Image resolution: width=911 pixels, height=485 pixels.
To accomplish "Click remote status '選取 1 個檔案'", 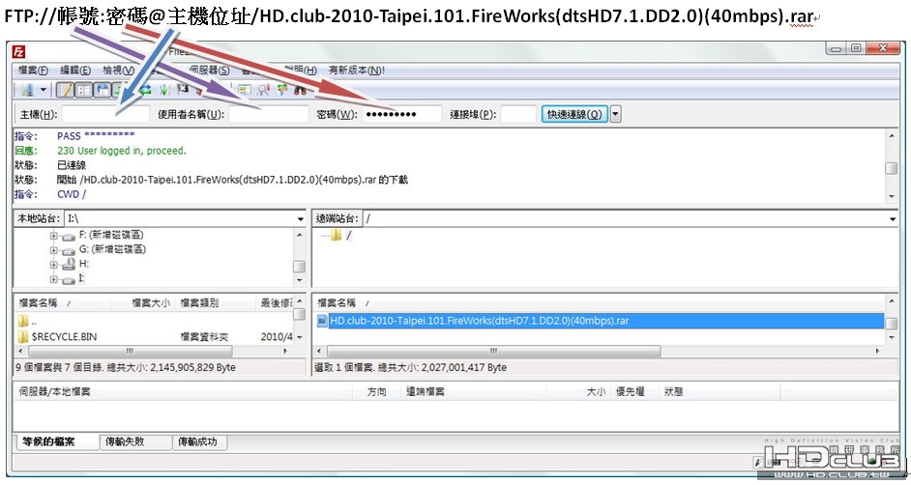I will coord(344,368).
